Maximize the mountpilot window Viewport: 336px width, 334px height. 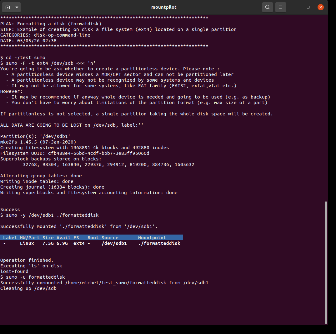pyautogui.click(x=308, y=7)
